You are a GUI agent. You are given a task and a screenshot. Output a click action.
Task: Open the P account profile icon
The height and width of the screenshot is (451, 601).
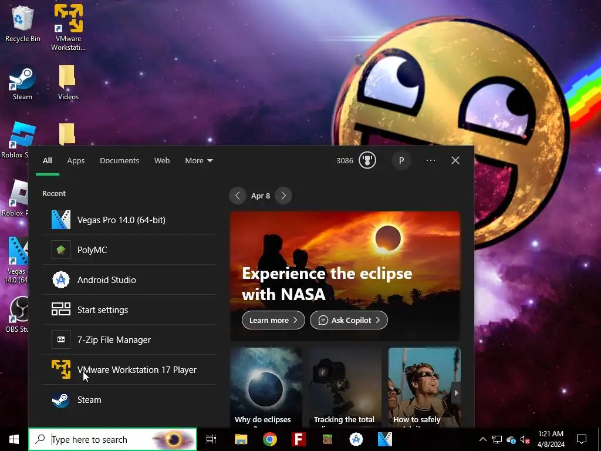point(401,161)
